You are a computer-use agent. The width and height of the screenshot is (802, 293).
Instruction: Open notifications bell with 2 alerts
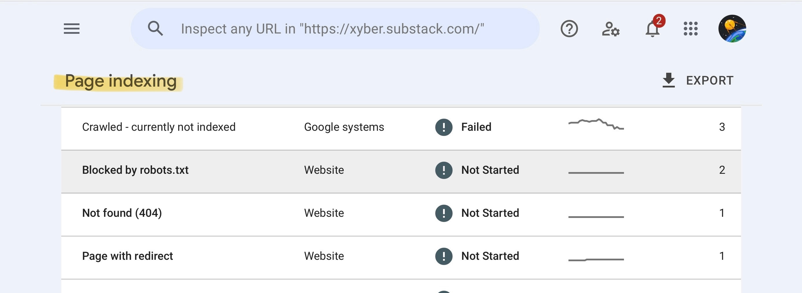click(653, 28)
